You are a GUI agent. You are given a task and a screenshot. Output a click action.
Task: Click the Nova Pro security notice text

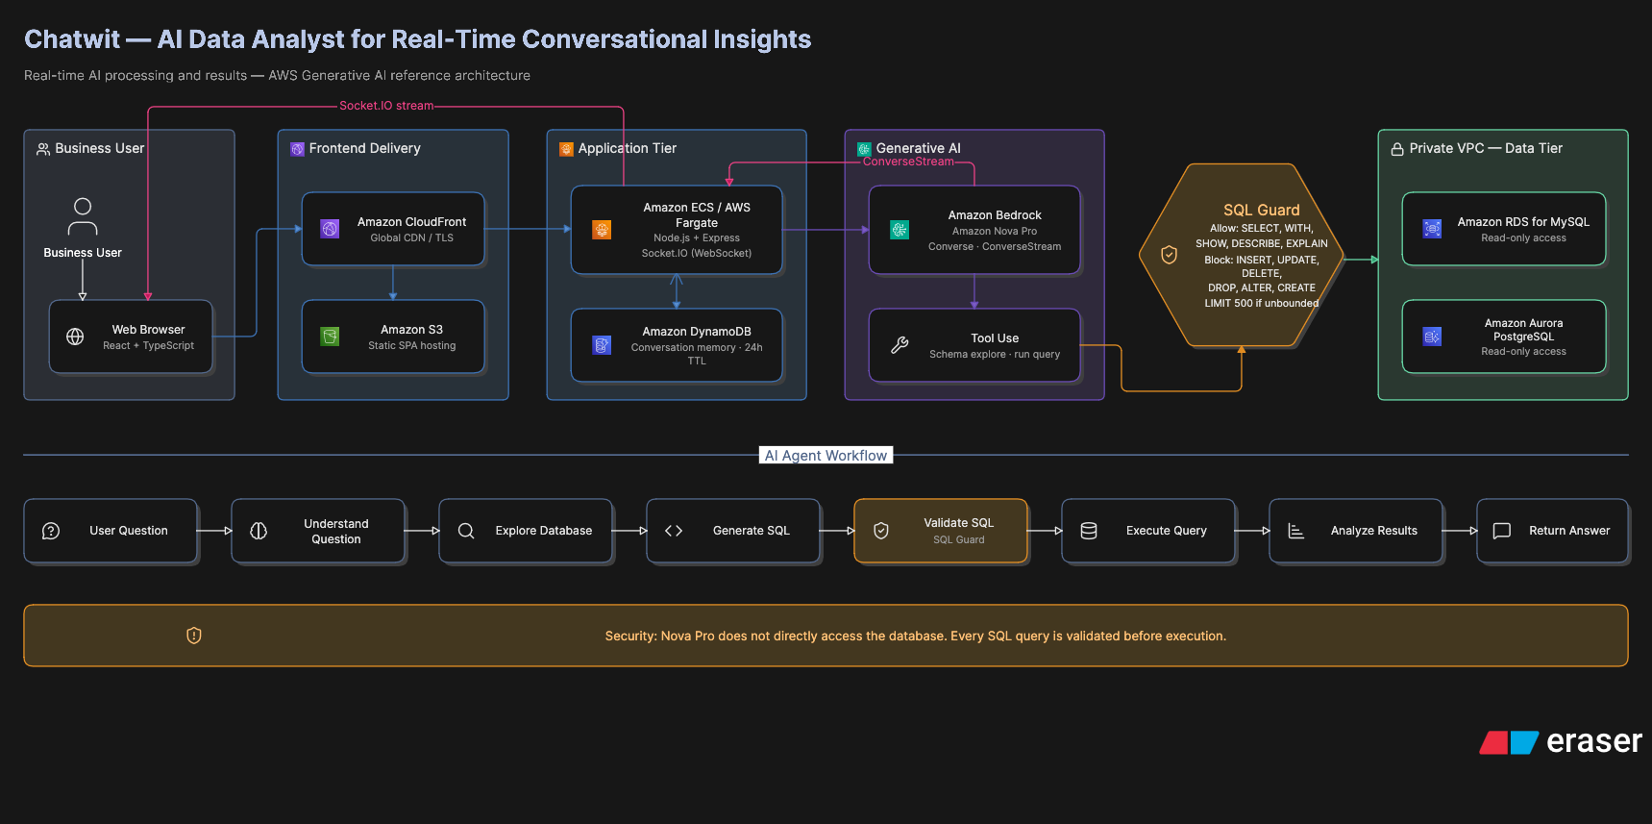[915, 636]
